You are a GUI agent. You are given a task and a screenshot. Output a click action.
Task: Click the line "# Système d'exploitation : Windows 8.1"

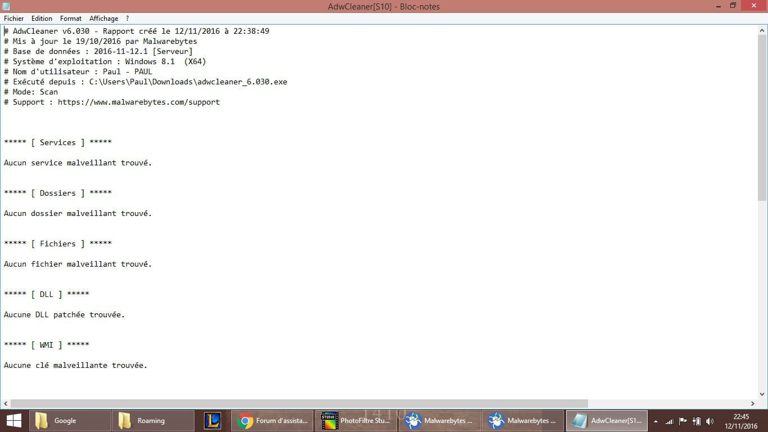[x=105, y=61]
